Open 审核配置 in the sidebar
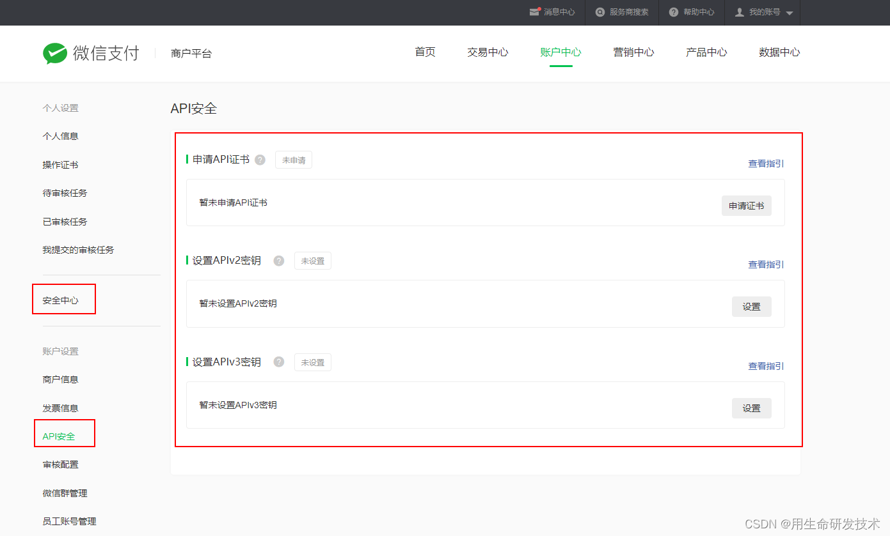The height and width of the screenshot is (536, 890). coord(60,464)
